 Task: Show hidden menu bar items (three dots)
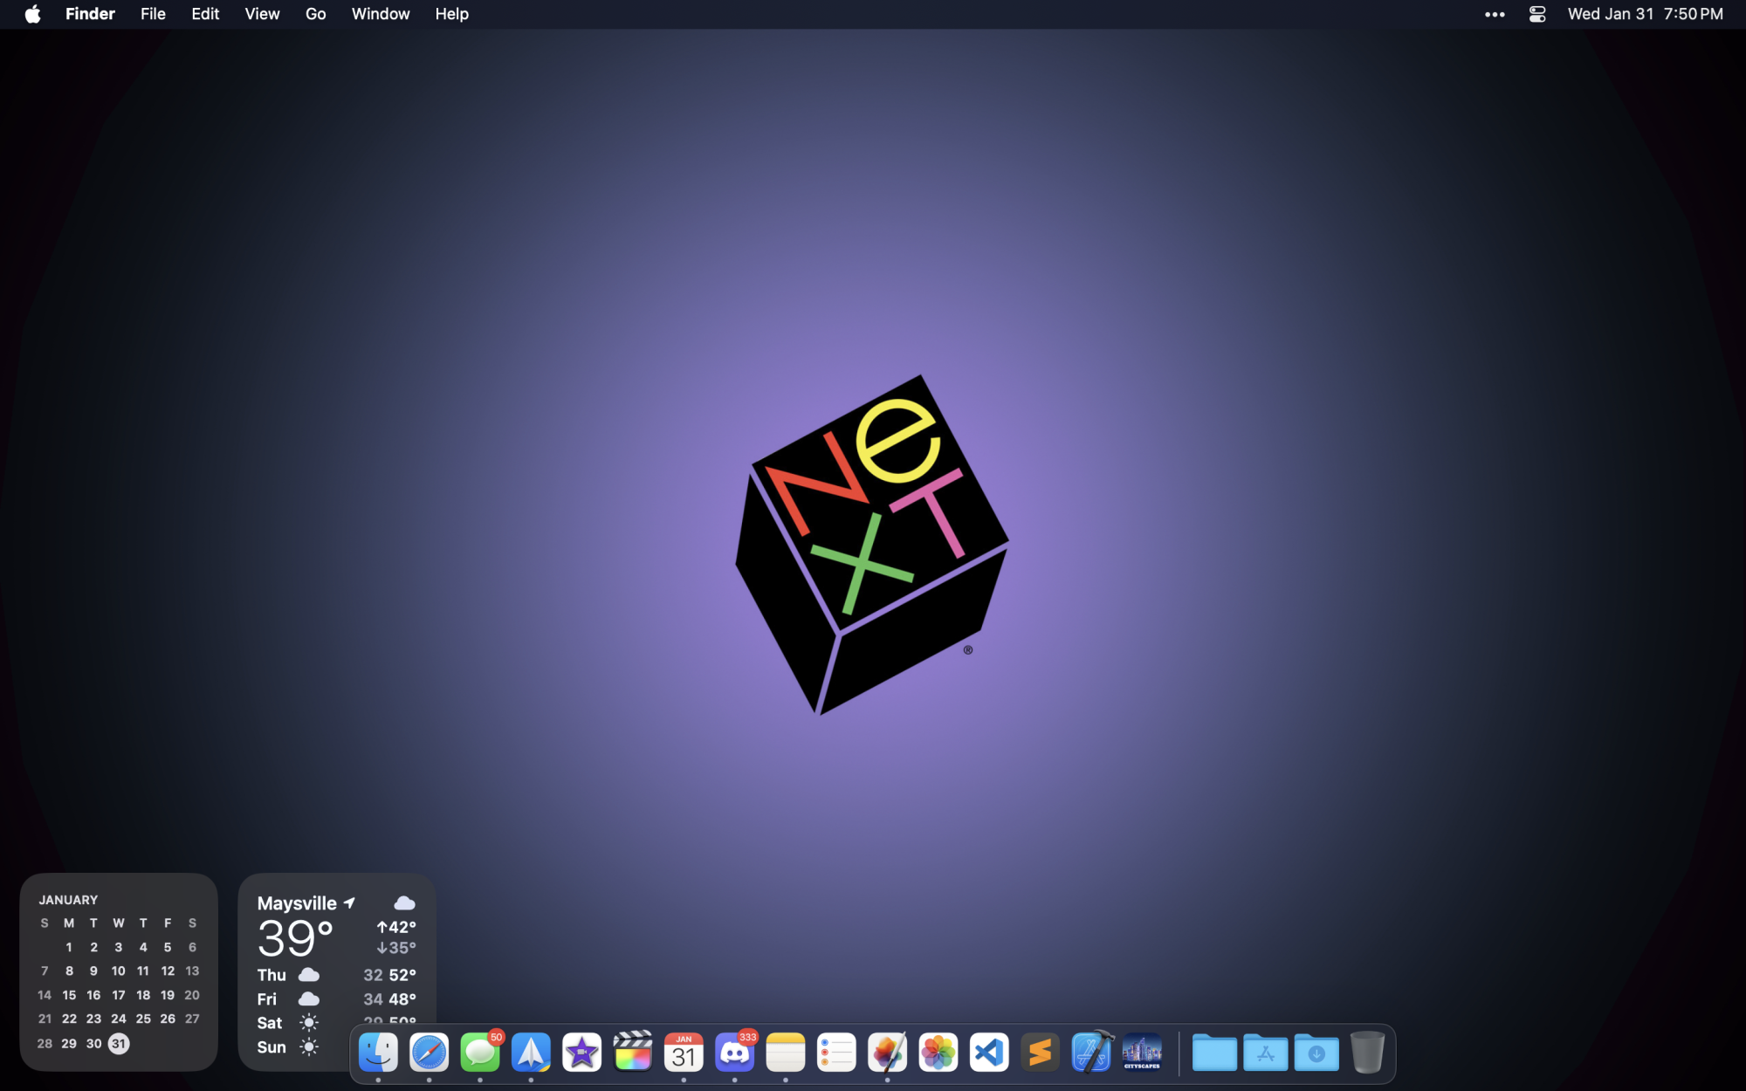(x=1495, y=14)
